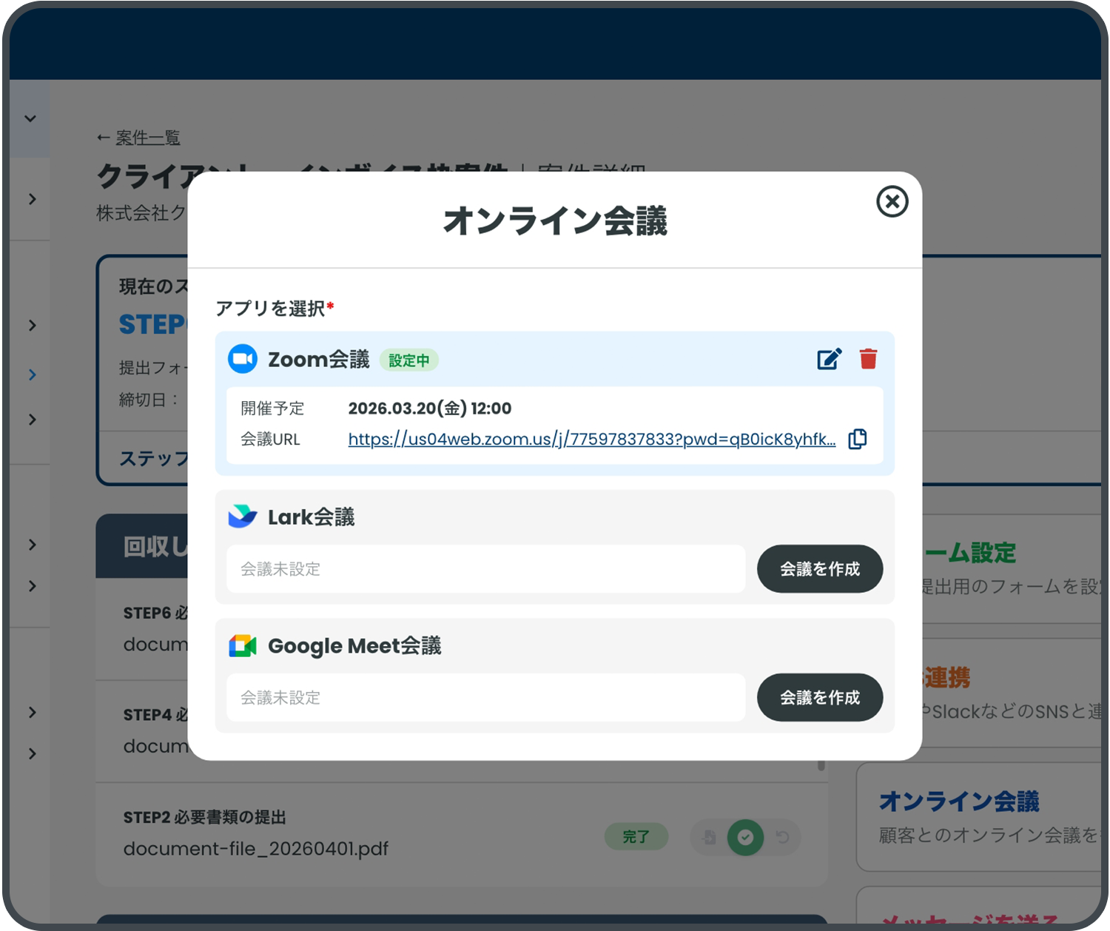Screen dimensions: 1110x931
Task: Click the revert arrow icon beside STEP2 check
Action: [783, 837]
